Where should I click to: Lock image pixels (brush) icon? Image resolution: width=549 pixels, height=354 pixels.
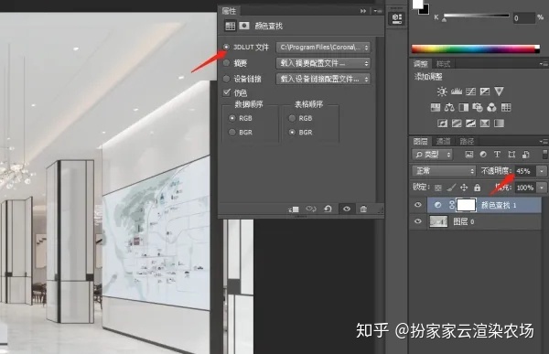point(451,188)
